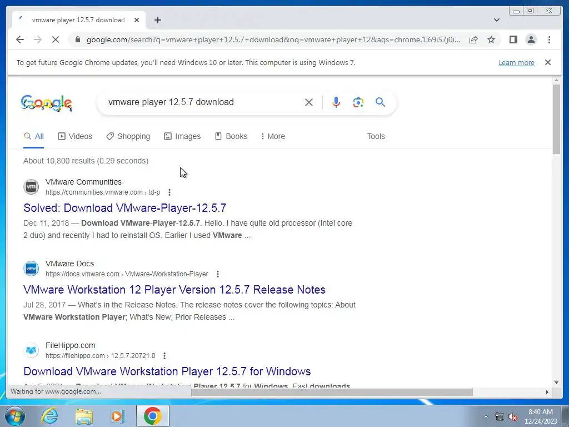Image resolution: width=569 pixels, height=427 pixels.
Task: Switch to Shopping results tab
Action: tap(128, 137)
